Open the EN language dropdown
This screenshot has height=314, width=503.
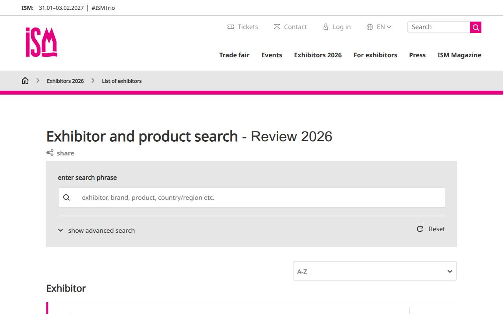[384, 27]
